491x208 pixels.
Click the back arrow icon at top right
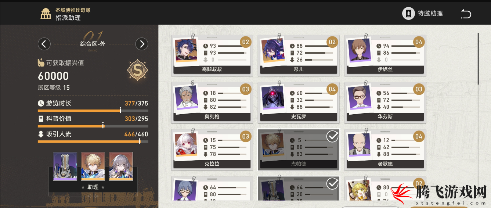point(466,14)
